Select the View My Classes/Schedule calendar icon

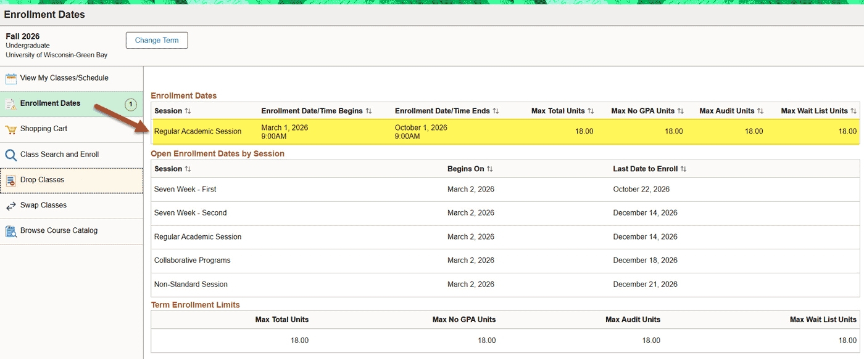pos(10,78)
